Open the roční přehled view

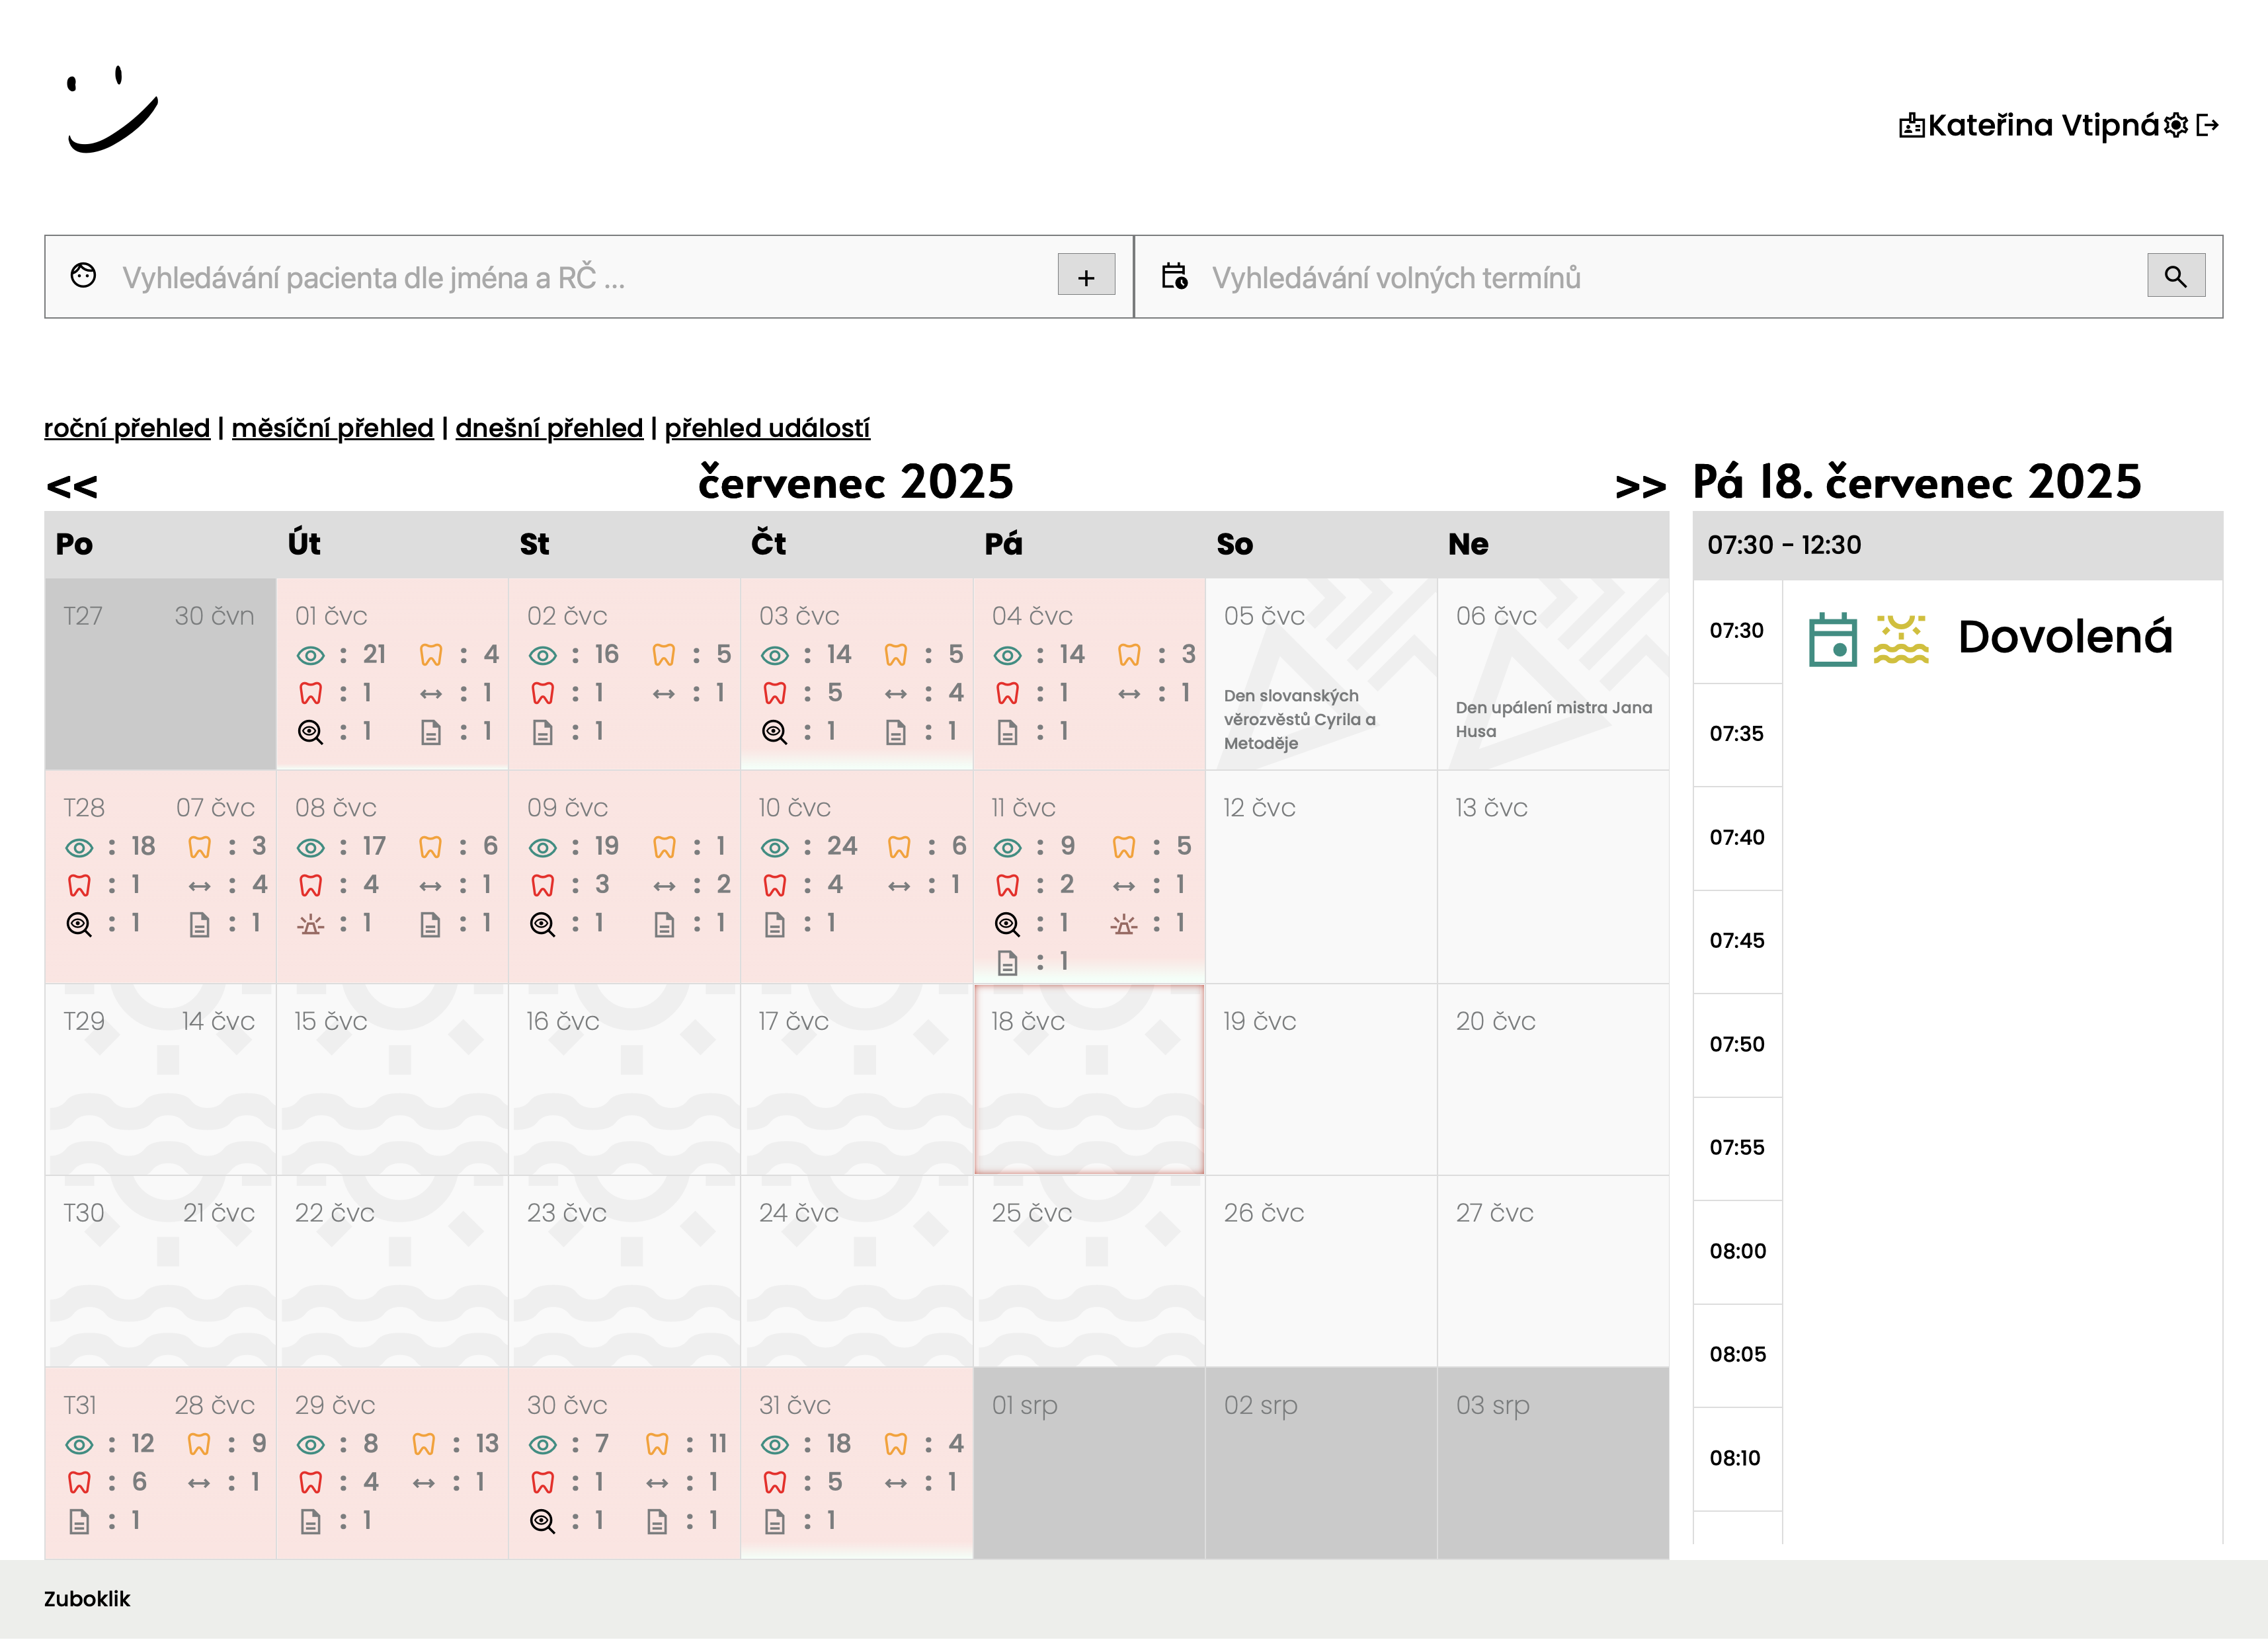click(x=127, y=428)
